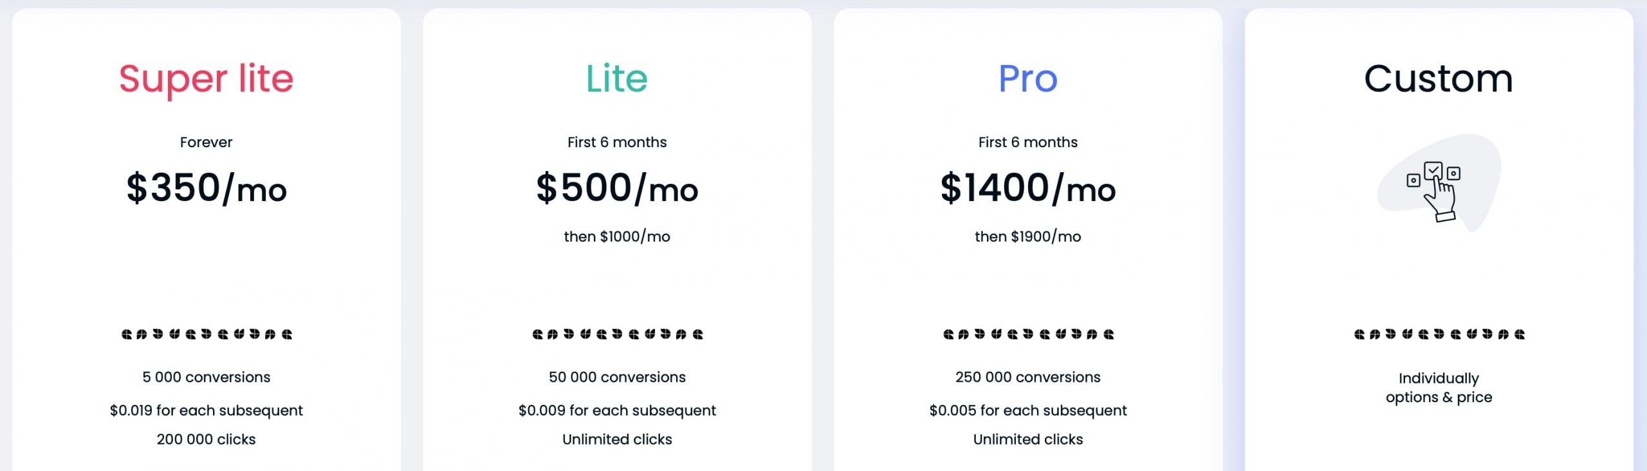Click the decorative divider in Pro card

pos(1028,334)
